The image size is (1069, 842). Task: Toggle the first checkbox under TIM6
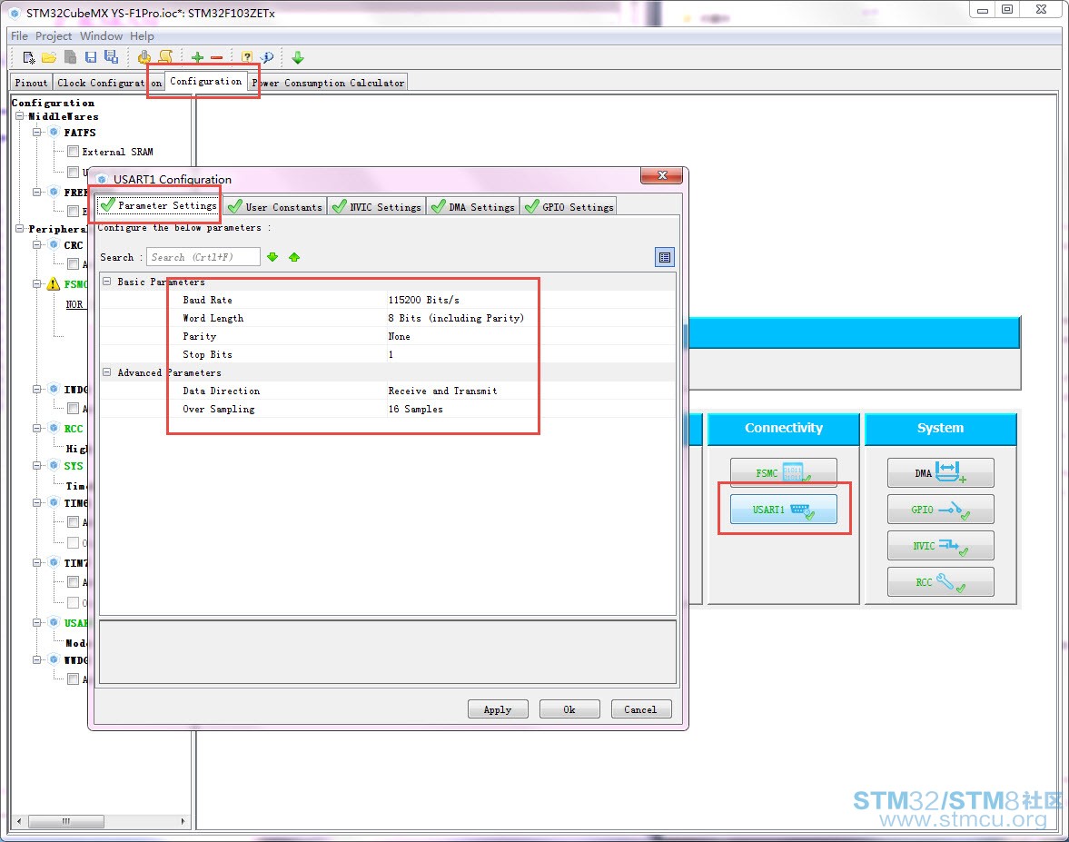click(x=73, y=522)
